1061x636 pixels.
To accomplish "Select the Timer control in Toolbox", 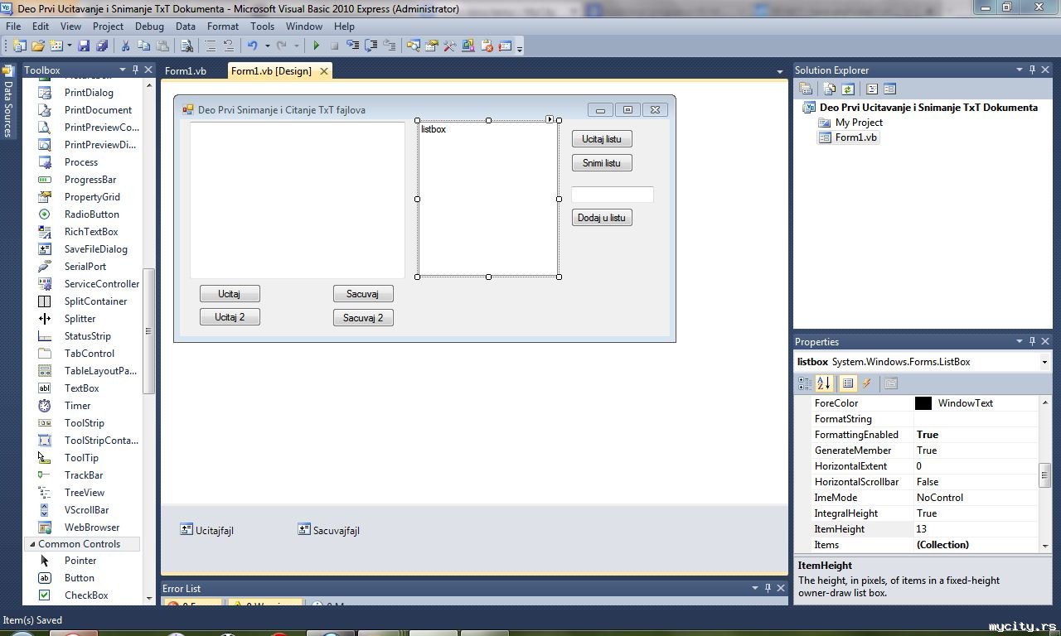I will 77,406.
